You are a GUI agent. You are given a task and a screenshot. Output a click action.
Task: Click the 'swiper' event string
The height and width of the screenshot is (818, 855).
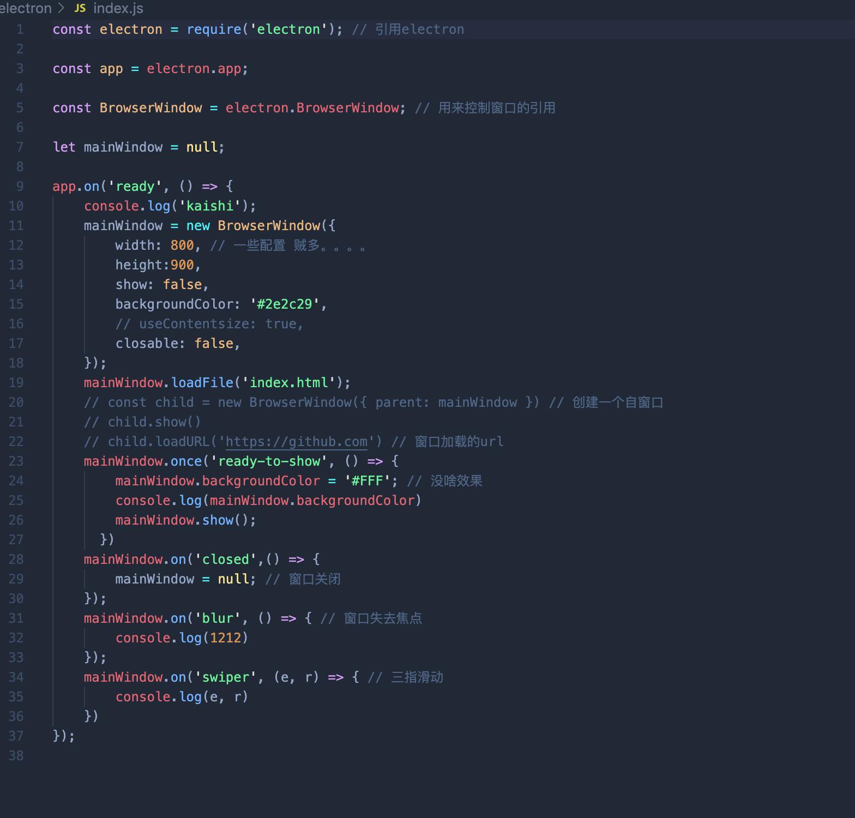click(x=226, y=677)
